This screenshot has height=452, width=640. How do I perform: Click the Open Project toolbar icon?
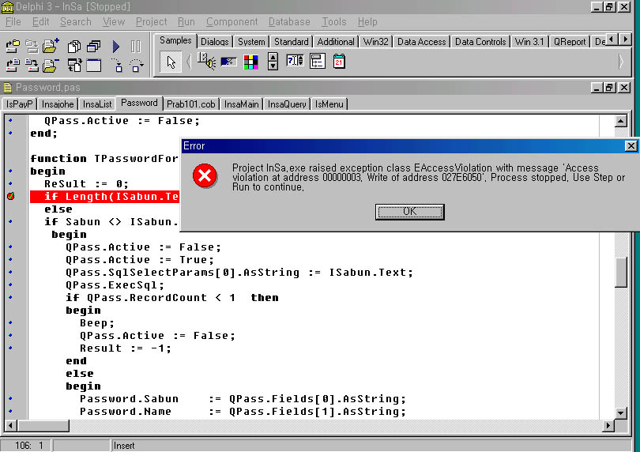(13, 47)
